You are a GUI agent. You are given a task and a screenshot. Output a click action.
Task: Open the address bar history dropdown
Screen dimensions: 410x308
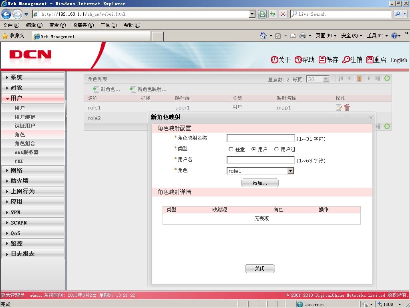(x=252, y=14)
